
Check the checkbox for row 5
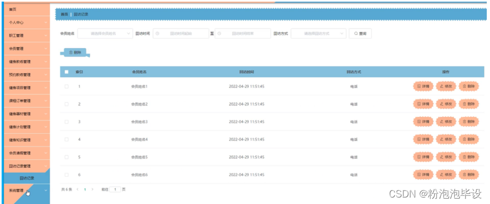coord(67,157)
